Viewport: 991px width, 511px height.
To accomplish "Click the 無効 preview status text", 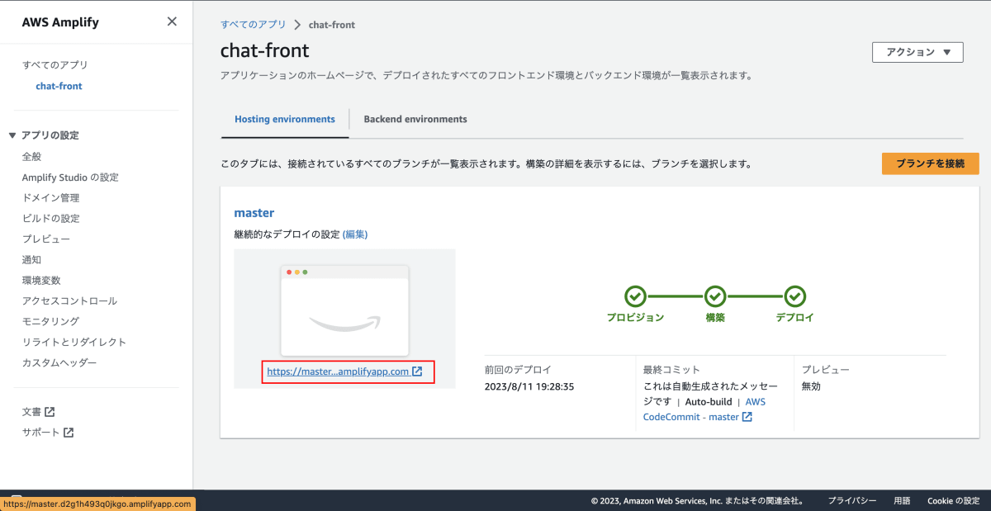I will [x=811, y=386].
